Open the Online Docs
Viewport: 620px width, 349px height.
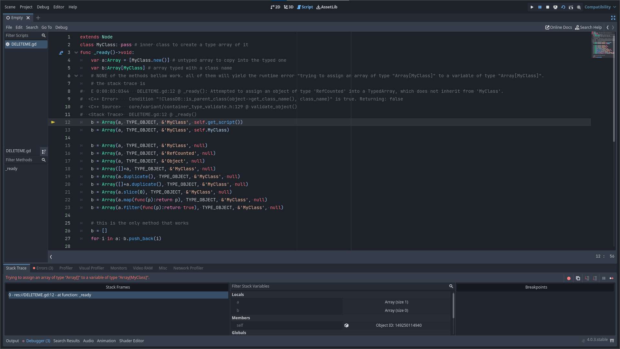[x=558, y=27]
